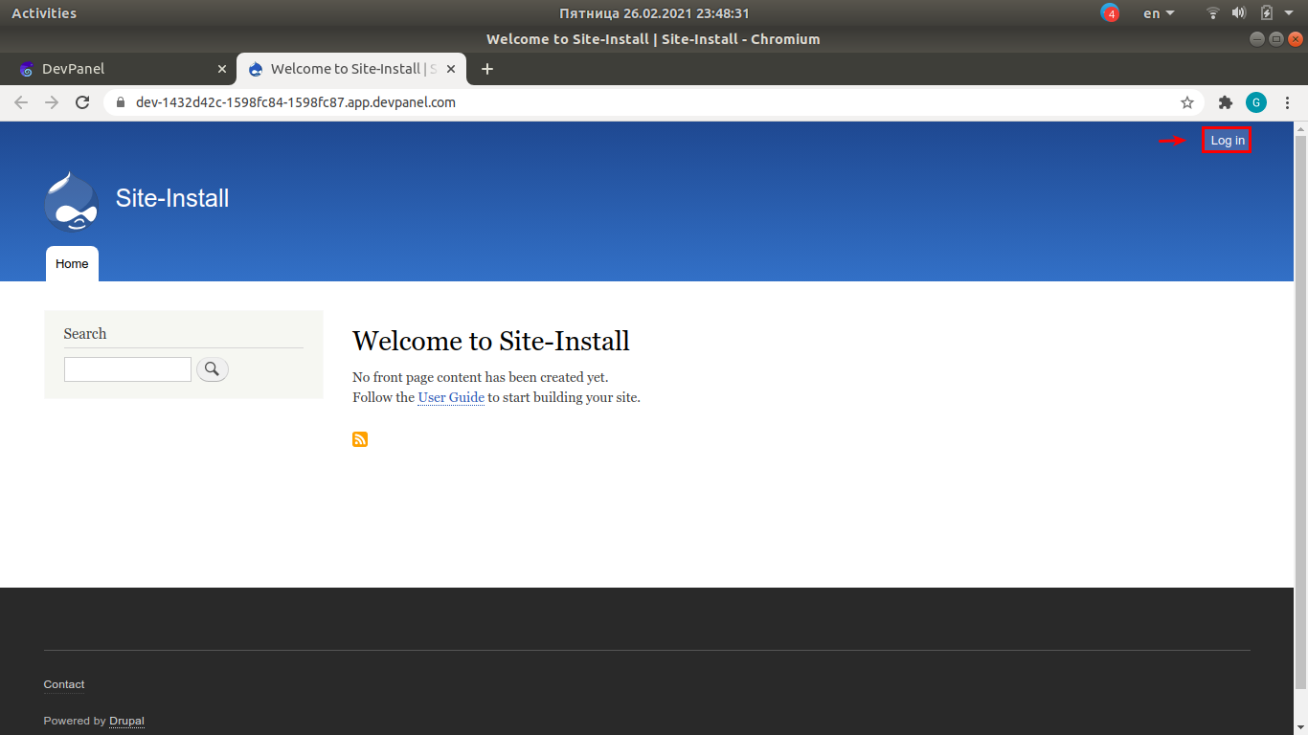Click the Drupal droplet site logo
This screenshot has height=735, width=1308.
70,201
